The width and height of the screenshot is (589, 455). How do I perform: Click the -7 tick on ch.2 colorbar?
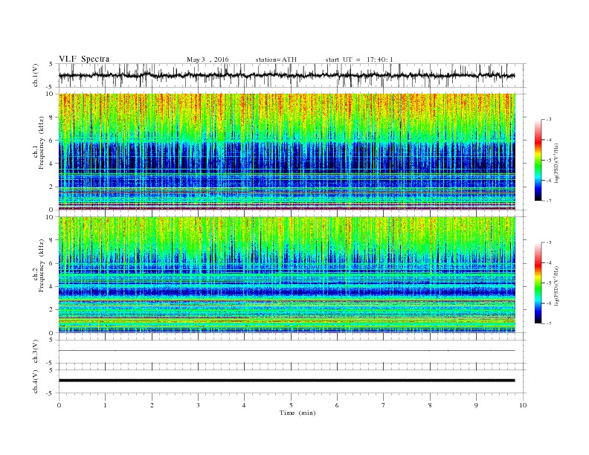pyautogui.click(x=549, y=323)
